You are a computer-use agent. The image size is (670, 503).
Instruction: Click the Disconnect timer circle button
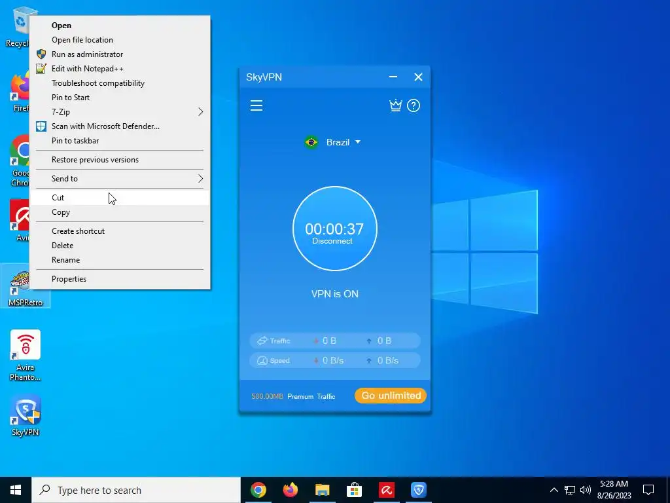[334, 229]
